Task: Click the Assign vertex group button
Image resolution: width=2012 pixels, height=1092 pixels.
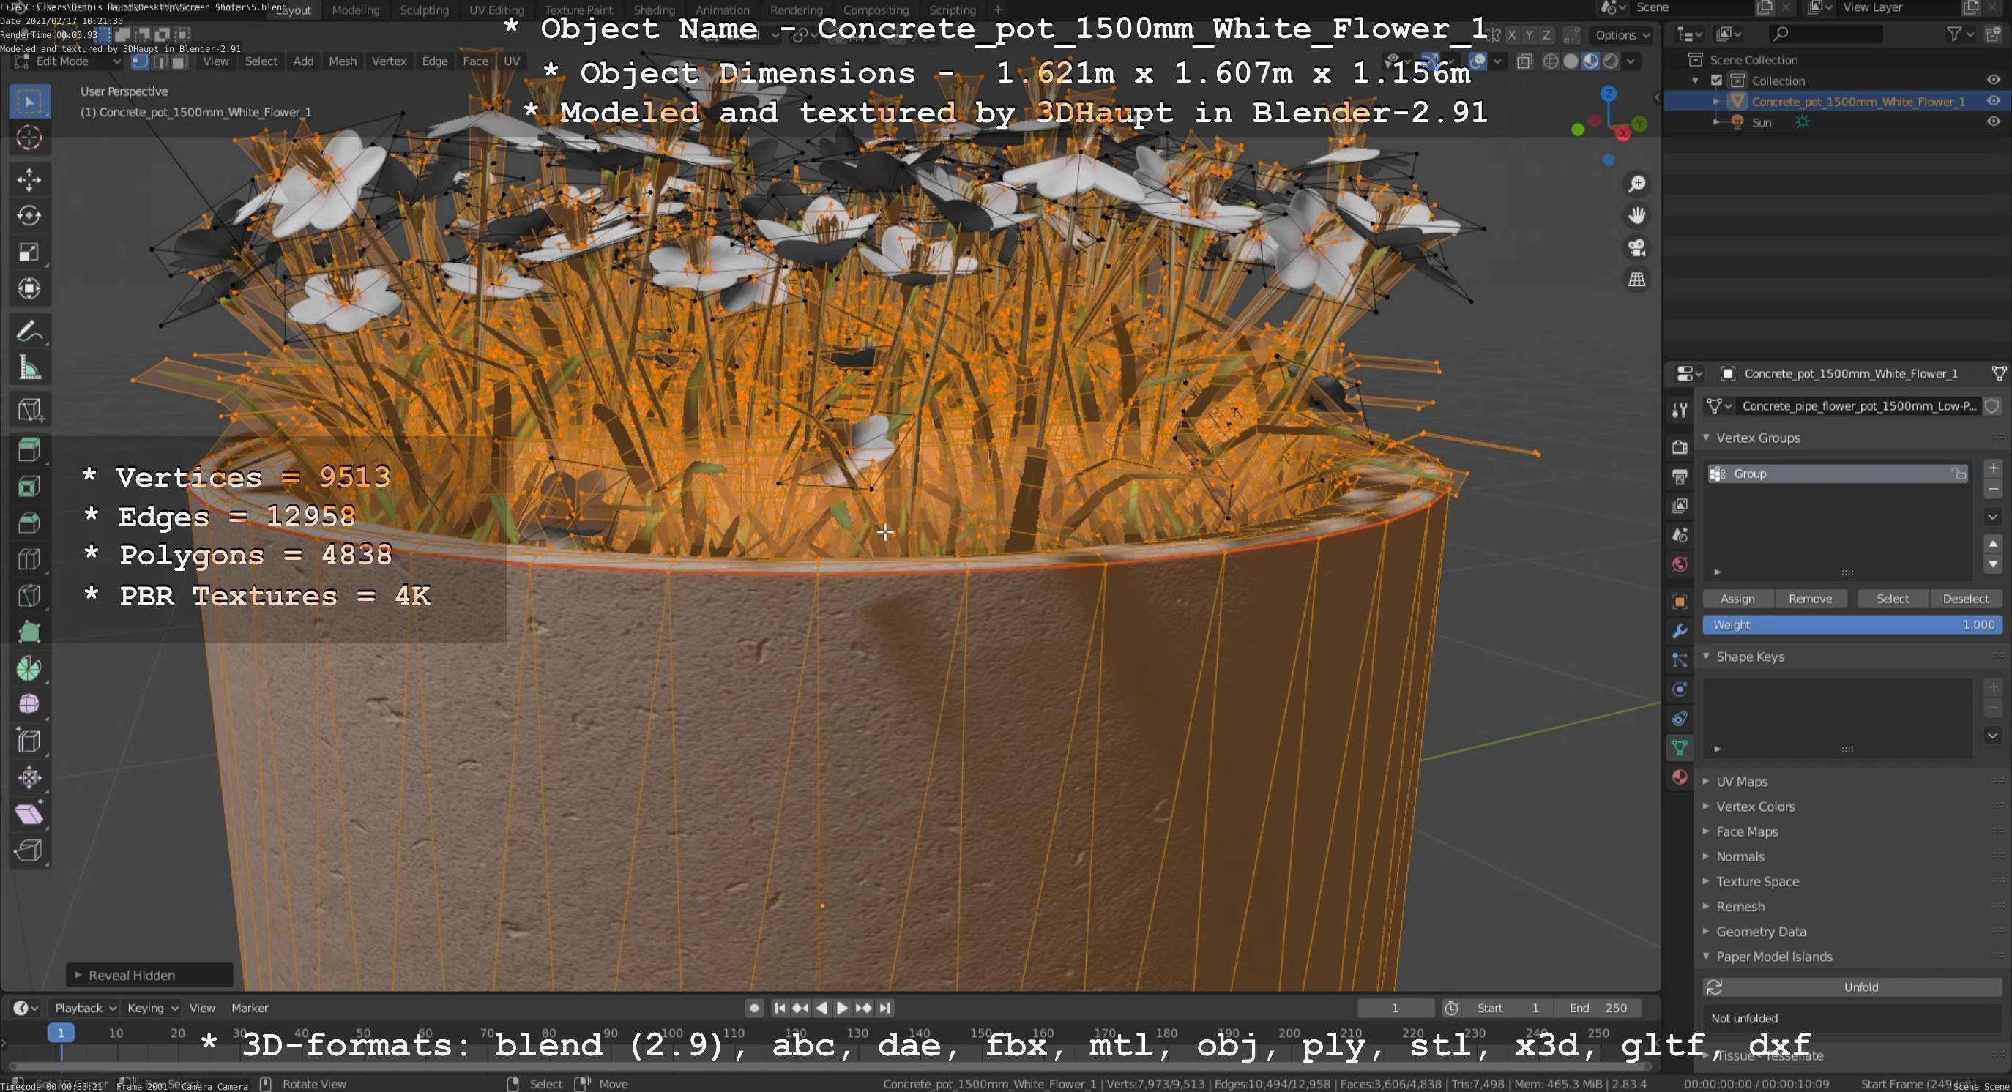Action: (x=1737, y=599)
